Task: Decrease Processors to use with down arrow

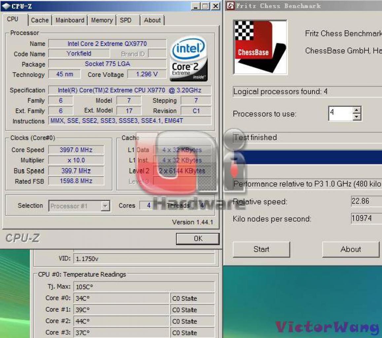Action: [357, 117]
